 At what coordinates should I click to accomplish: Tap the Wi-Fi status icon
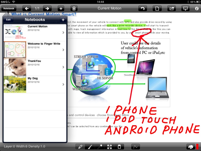click(13, 2)
